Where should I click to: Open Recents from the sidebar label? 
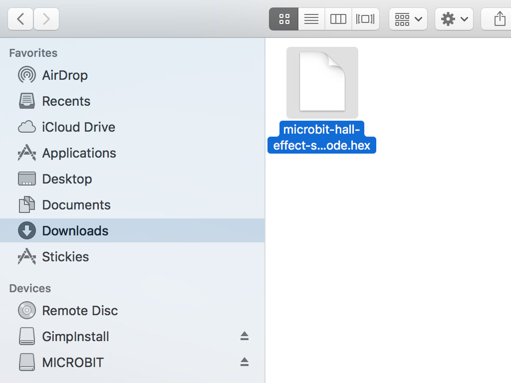click(66, 101)
